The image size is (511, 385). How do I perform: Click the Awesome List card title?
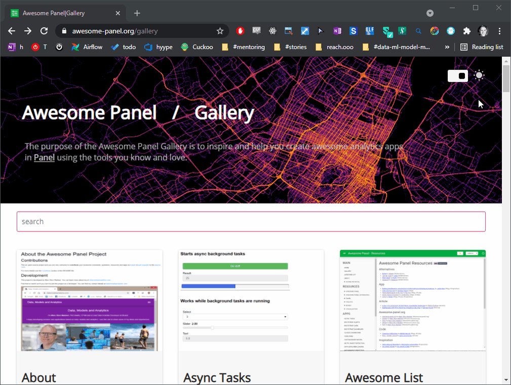point(384,377)
